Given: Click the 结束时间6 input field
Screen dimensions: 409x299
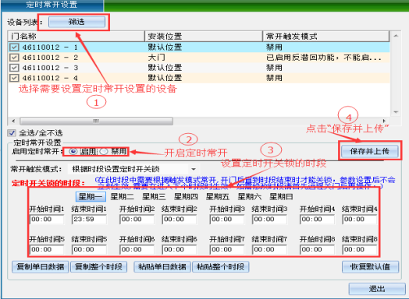Looking at the screenshot, I should pyautogui.click(x=180, y=249).
